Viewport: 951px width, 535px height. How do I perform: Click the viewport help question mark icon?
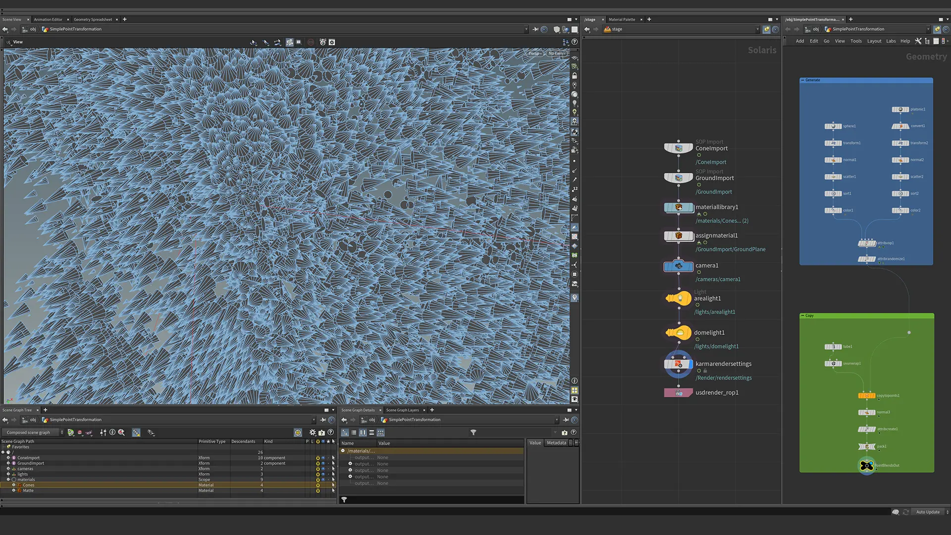575,42
